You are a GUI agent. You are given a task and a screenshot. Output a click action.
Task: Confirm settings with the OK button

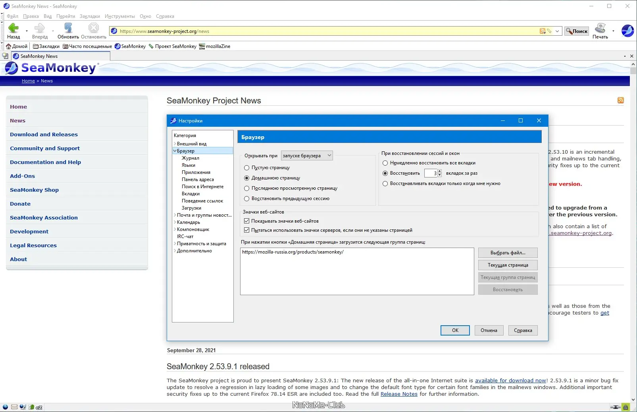[x=455, y=330]
